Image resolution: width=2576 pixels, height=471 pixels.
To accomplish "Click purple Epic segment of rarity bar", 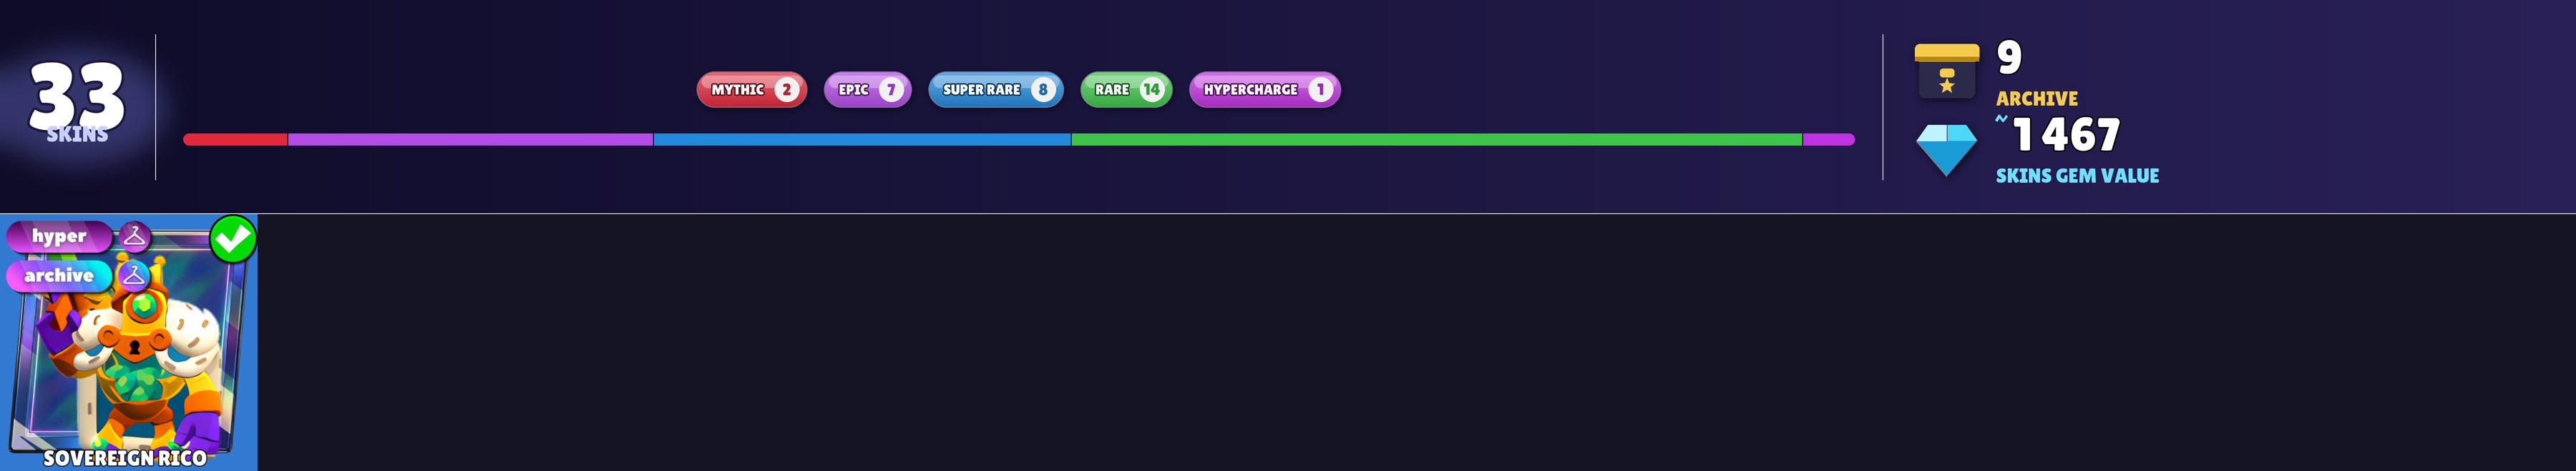I will 471,140.
